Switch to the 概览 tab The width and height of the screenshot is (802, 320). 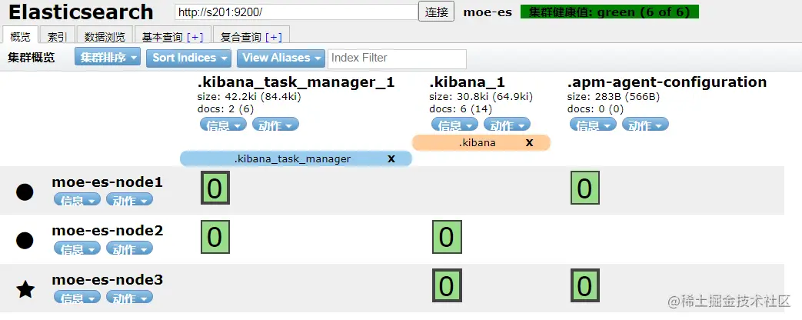(x=21, y=36)
